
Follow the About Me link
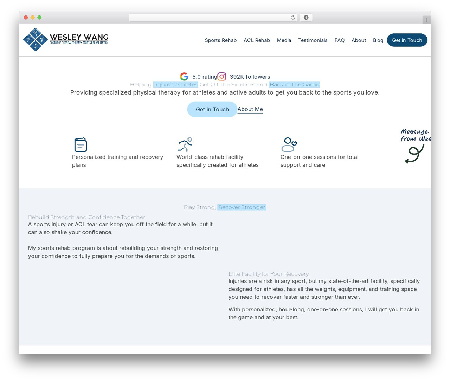[250, 109]
